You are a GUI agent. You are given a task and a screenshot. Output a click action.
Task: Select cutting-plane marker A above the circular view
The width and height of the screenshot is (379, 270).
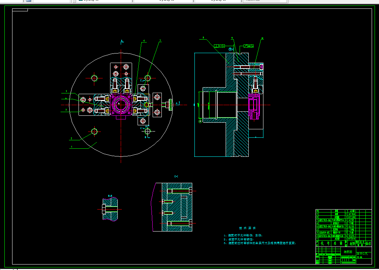pyautogui.click(x=122, y=42)
